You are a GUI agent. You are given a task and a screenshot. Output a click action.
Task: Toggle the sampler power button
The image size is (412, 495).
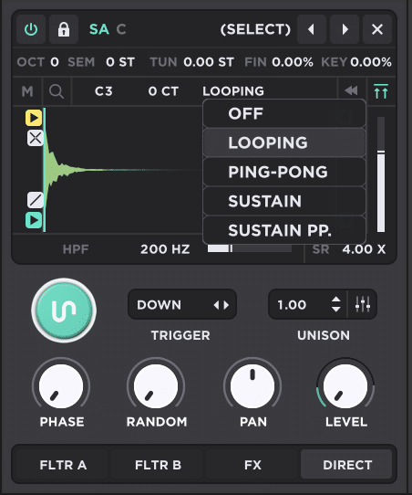[x=31, y=29]
